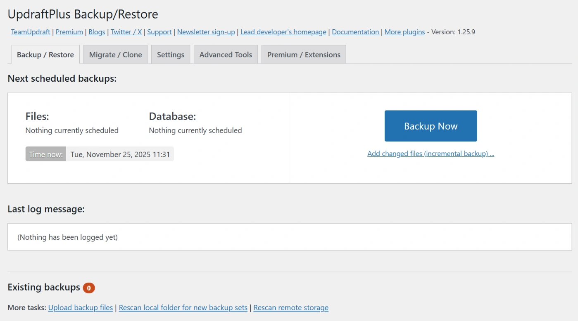Open the Twitter / X link
Viewport: 578px width, 321px height.
click(126, 32)
